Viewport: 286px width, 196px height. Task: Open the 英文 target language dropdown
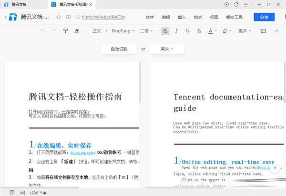point(167,49)
